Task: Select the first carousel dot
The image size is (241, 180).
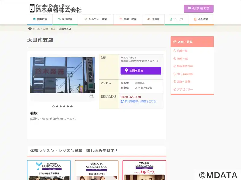Action: point(53,106)
